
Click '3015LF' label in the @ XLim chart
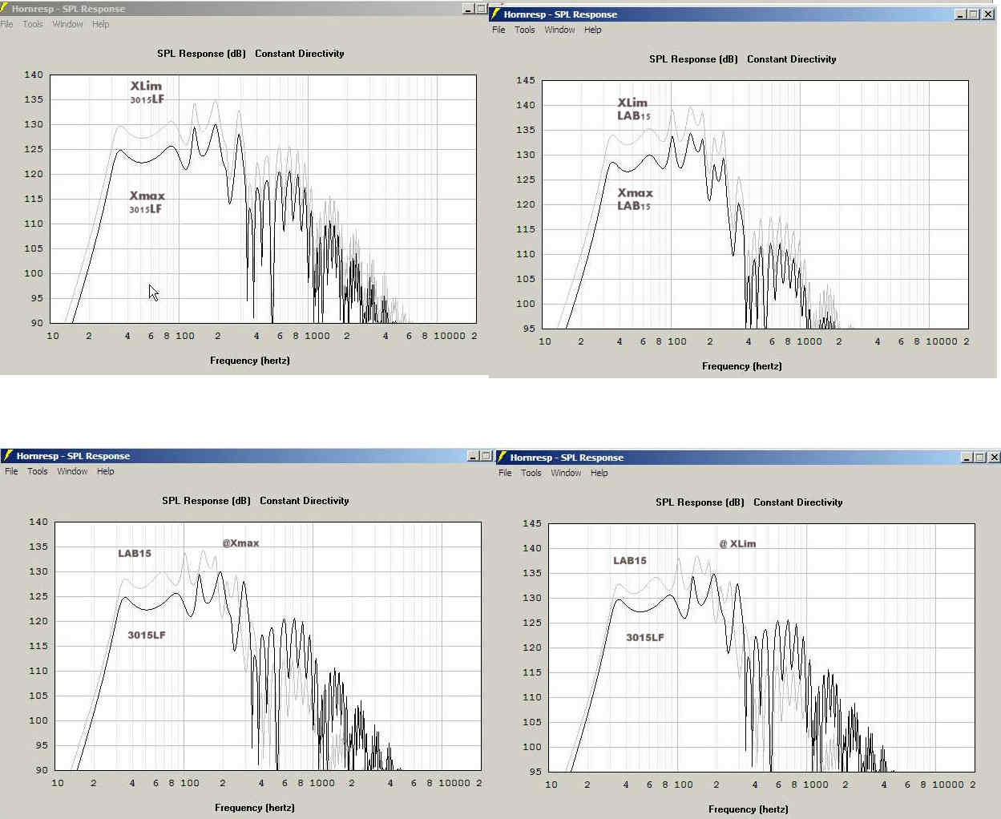coord(645,638)
